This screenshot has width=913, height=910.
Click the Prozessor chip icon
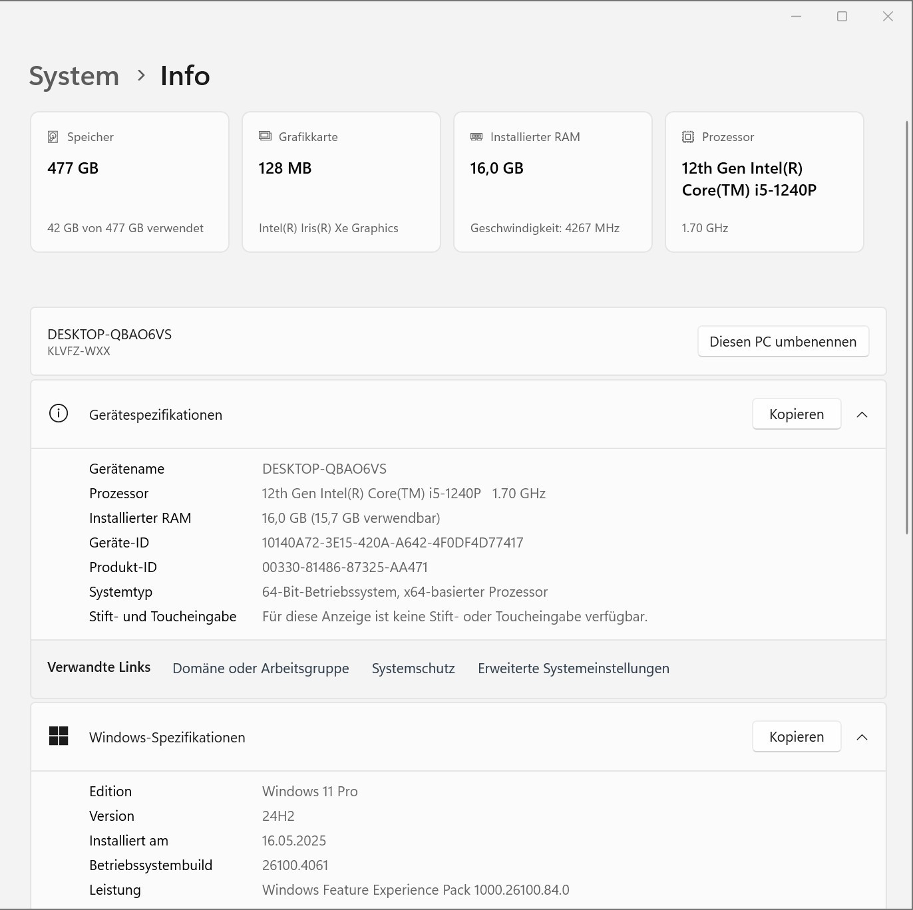(x=688, y=137)
